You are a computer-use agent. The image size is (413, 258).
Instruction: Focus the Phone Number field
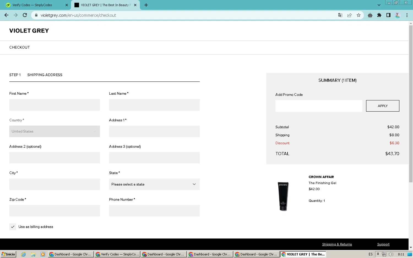[154, 211]
